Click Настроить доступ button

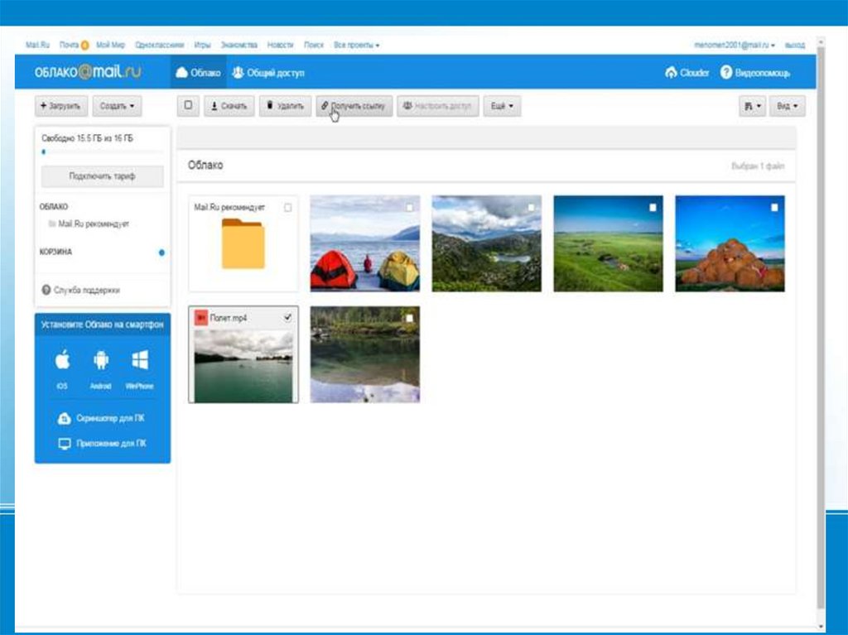click(x=438, y=106)
